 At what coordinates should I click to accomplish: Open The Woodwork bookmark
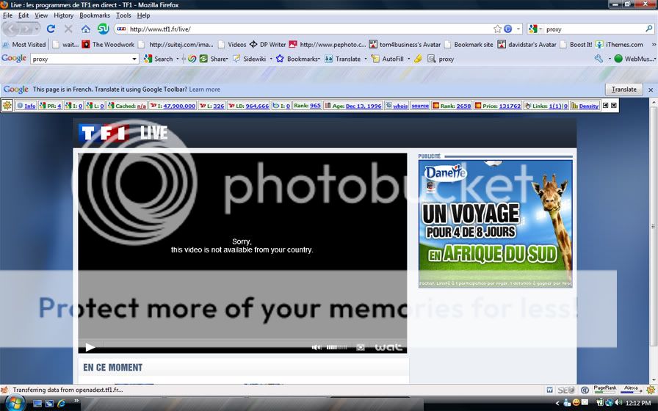pyautogui.click(x=108, y=45)
